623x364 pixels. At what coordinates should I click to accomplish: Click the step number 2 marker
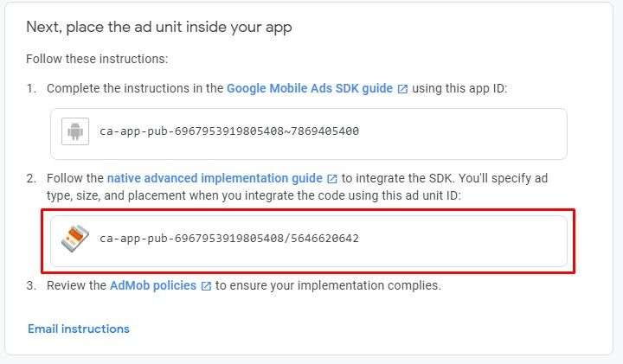(x=31, y=178)
